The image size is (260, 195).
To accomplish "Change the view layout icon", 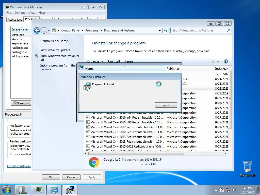I will click(x=212, y=61).
